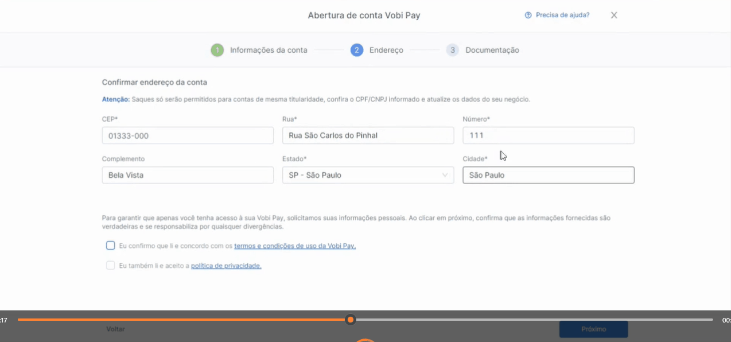Viewport: 731px width, 342px height.
Task: Click the help question mark icon
Action: click(528, 15)
